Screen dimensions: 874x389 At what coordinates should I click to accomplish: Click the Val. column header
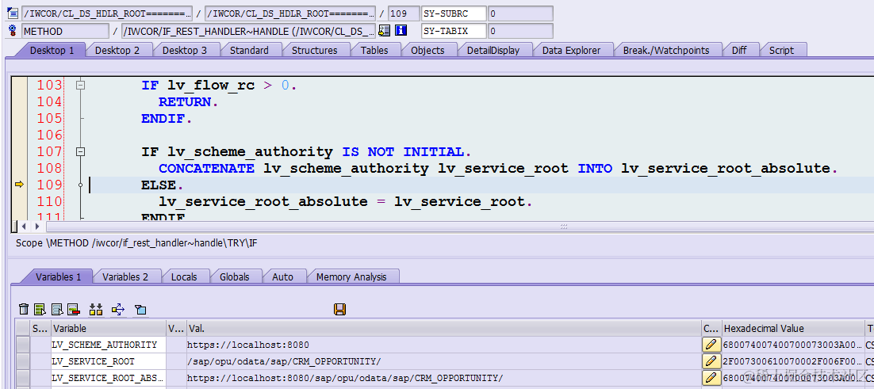click(x=443, y=328)
